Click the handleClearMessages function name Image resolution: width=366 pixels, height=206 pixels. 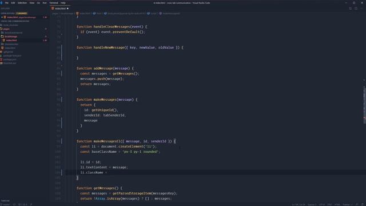pos(112,27)
